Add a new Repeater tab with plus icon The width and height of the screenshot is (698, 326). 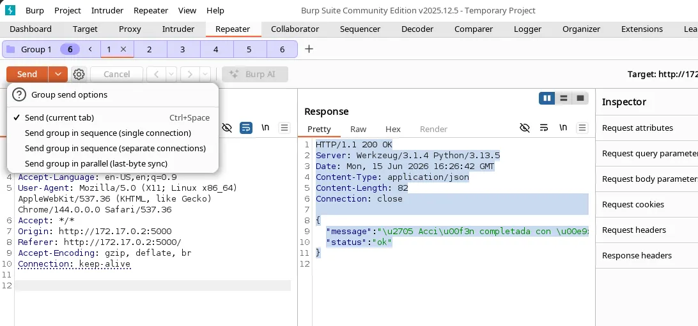click(x=309, y=49)
